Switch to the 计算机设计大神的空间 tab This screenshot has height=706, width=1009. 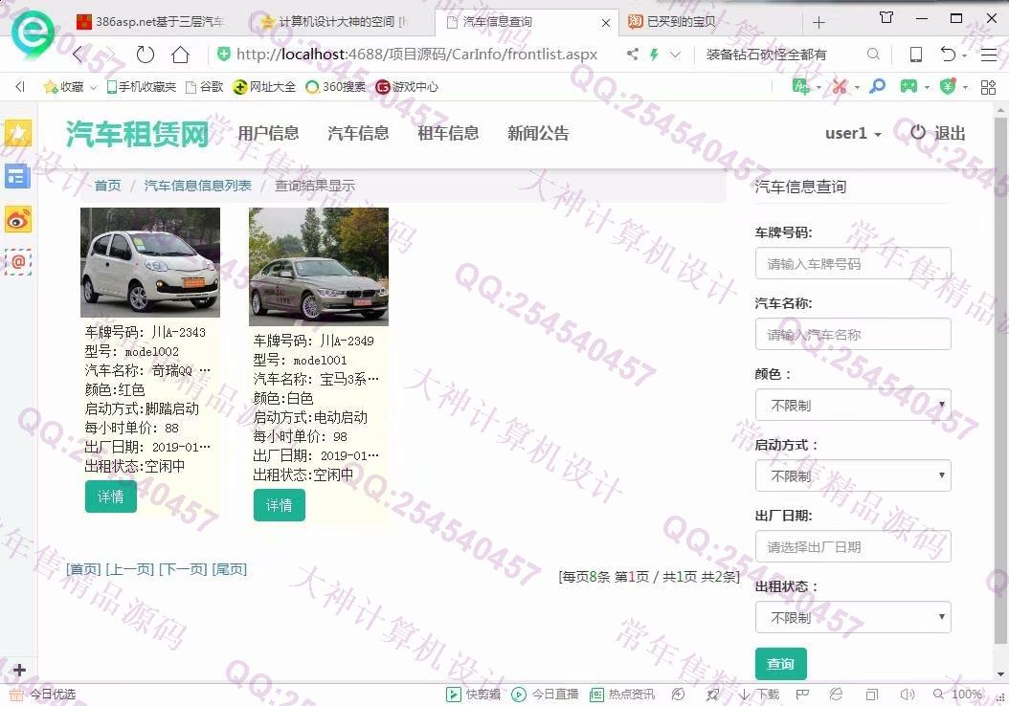[335, 22]
